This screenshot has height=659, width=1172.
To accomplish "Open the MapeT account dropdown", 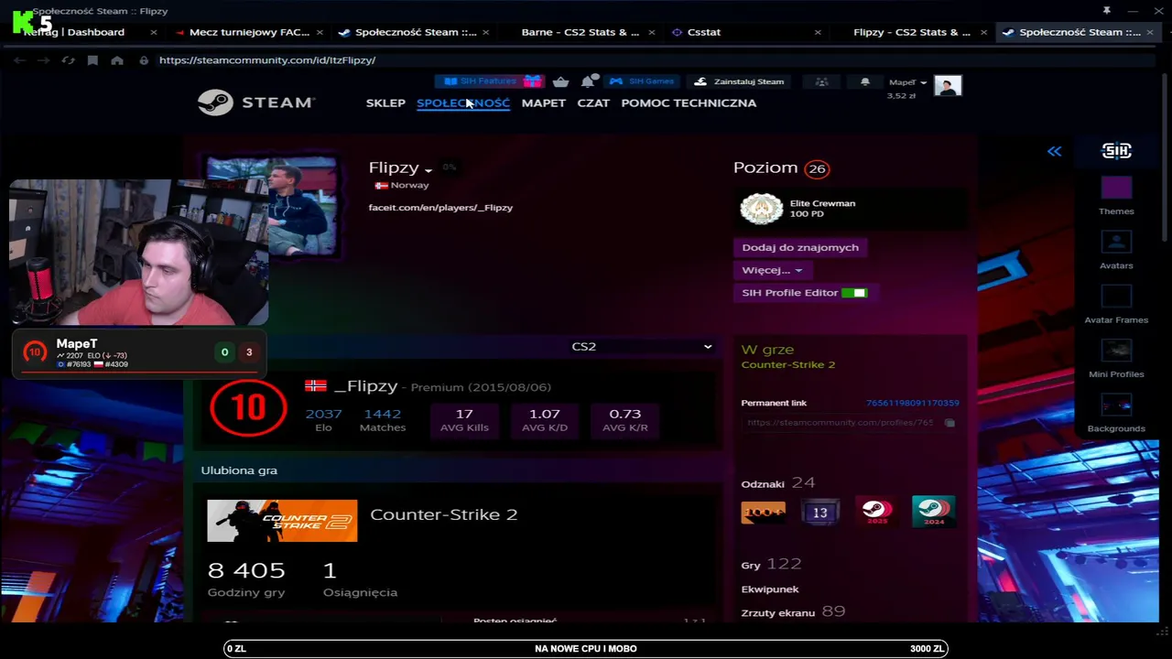I will point(908,82).
